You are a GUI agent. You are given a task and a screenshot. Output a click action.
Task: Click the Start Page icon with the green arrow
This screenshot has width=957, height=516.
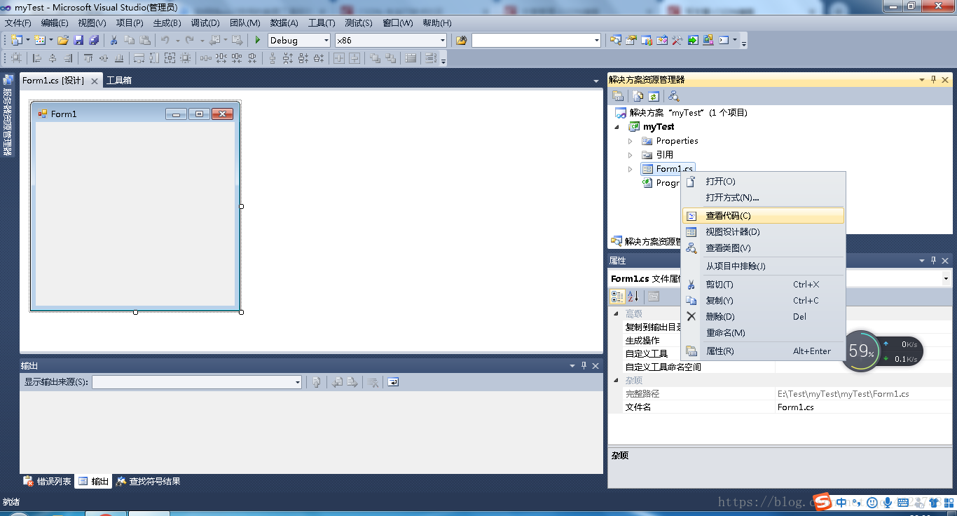(x=692, y=40)
